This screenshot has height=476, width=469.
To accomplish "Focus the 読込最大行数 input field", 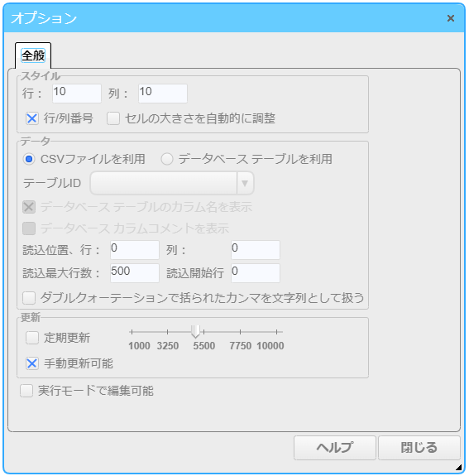I will pos(135,273).
